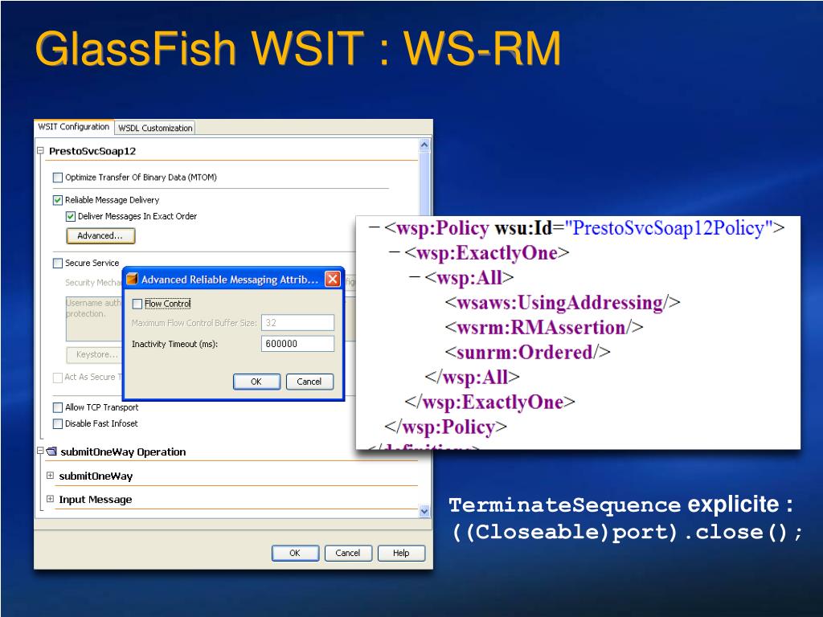Viewport: 823px width, 617px height.
Task: Check Disable Fast Infoset
Action: pos(58,423)
